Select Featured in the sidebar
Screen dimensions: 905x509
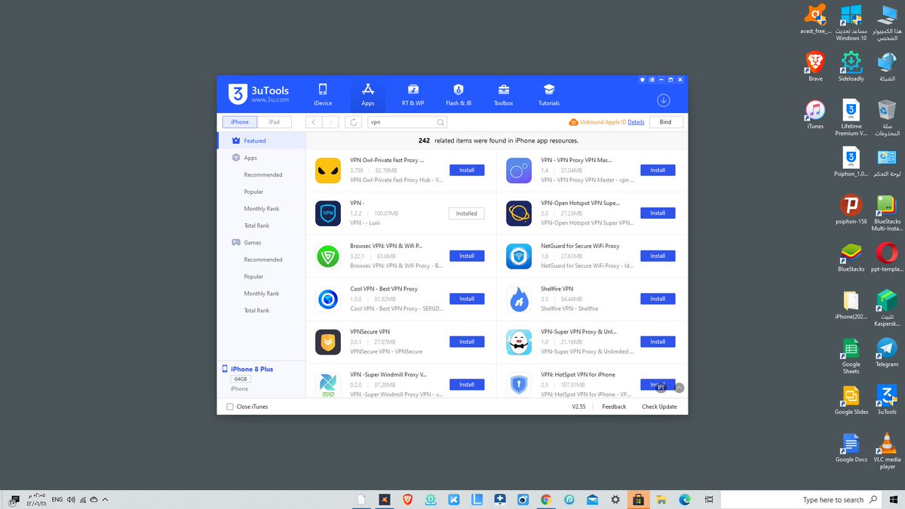261,141
